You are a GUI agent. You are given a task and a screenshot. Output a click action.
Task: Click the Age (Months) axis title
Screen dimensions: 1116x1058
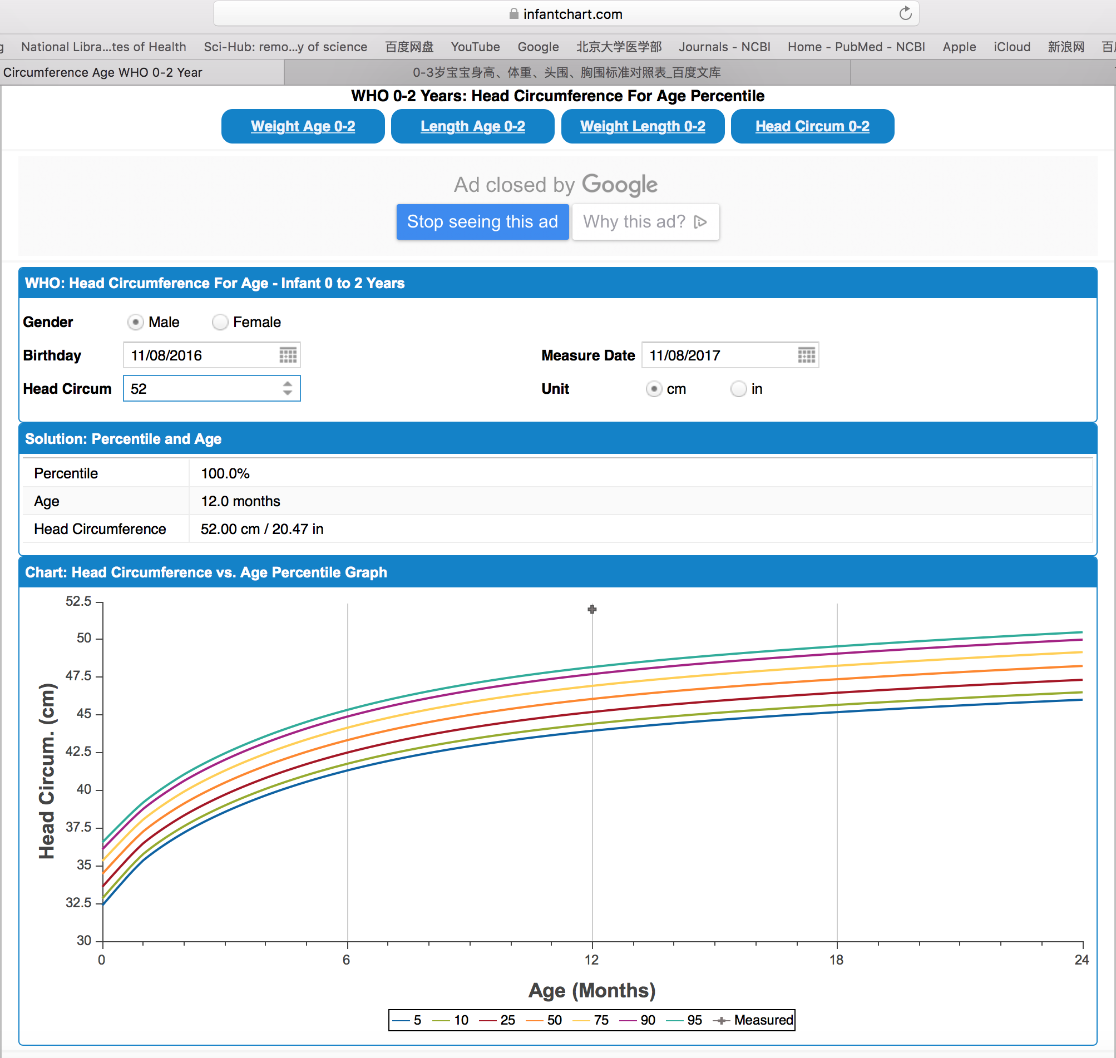(x=592, y=991)
